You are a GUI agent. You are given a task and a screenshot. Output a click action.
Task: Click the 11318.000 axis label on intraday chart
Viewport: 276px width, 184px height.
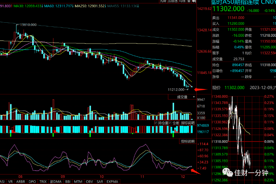(x=219, y=142)
